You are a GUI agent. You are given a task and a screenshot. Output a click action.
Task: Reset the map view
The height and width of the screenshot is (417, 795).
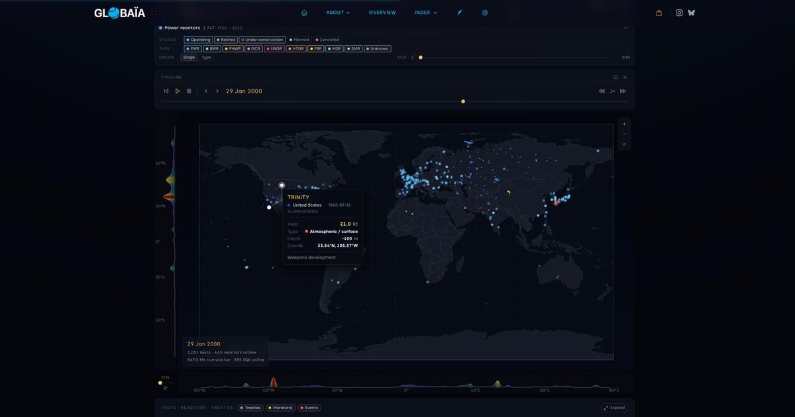(624, 144)
